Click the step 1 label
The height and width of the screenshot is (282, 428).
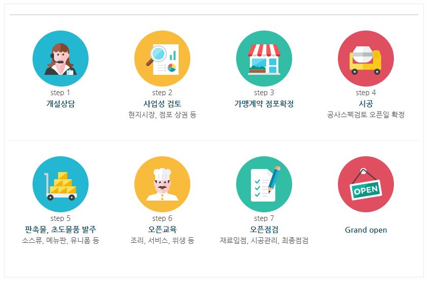coord(61,93)
